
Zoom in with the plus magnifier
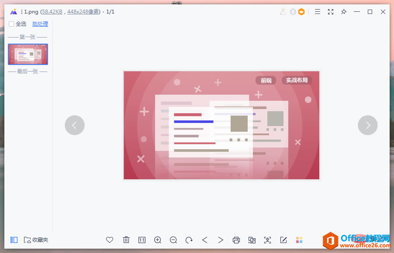[158, 240]
